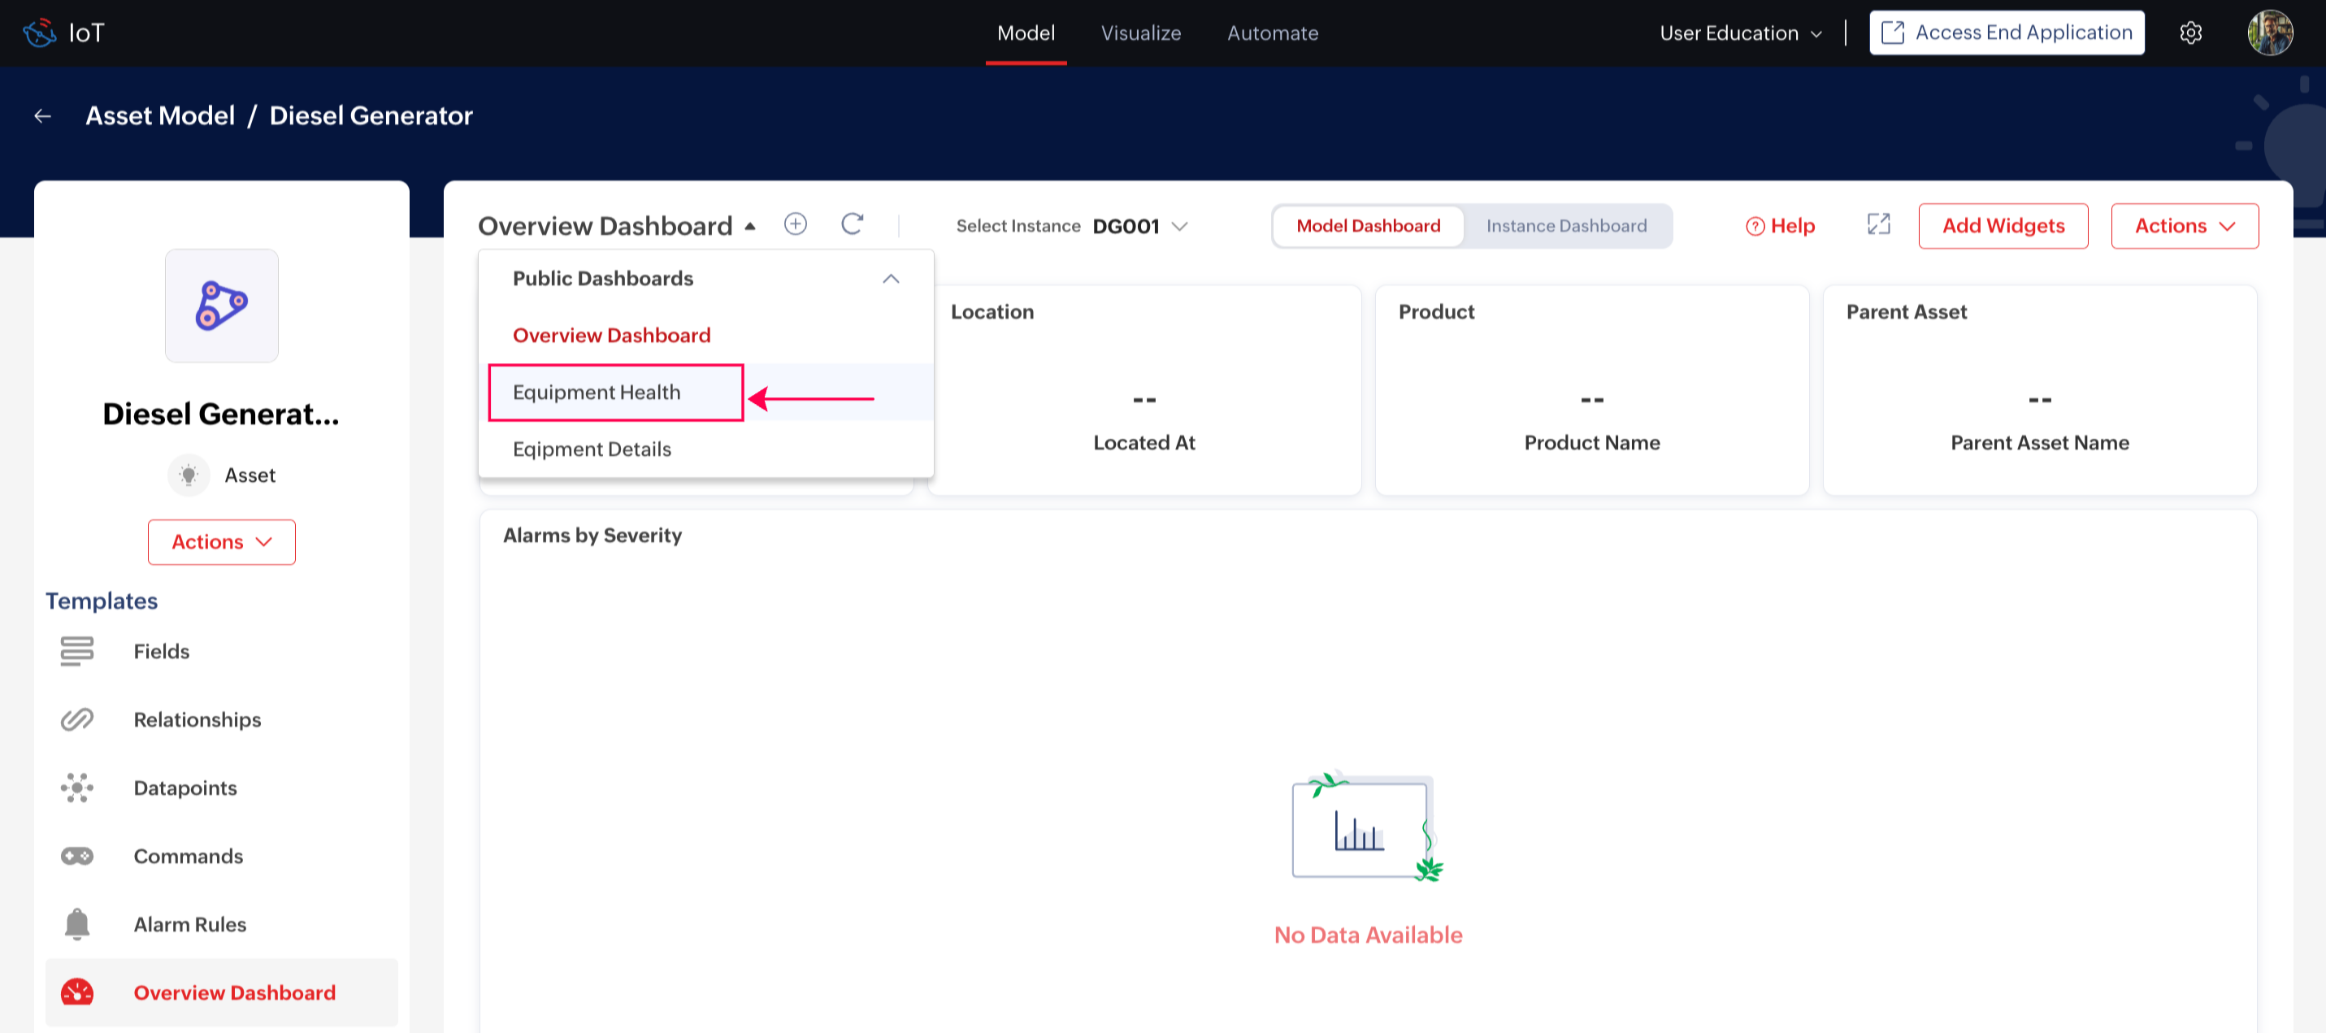Open Commands template from sidebar

point(188,855)
